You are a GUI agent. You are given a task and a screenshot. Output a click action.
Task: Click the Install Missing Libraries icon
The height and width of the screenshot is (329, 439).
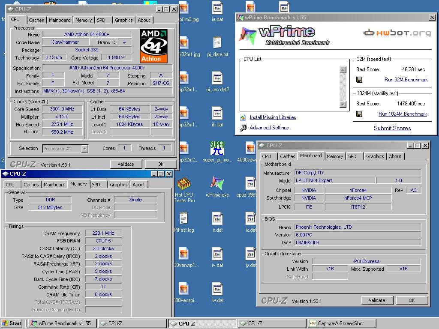[x=243, y=117]
